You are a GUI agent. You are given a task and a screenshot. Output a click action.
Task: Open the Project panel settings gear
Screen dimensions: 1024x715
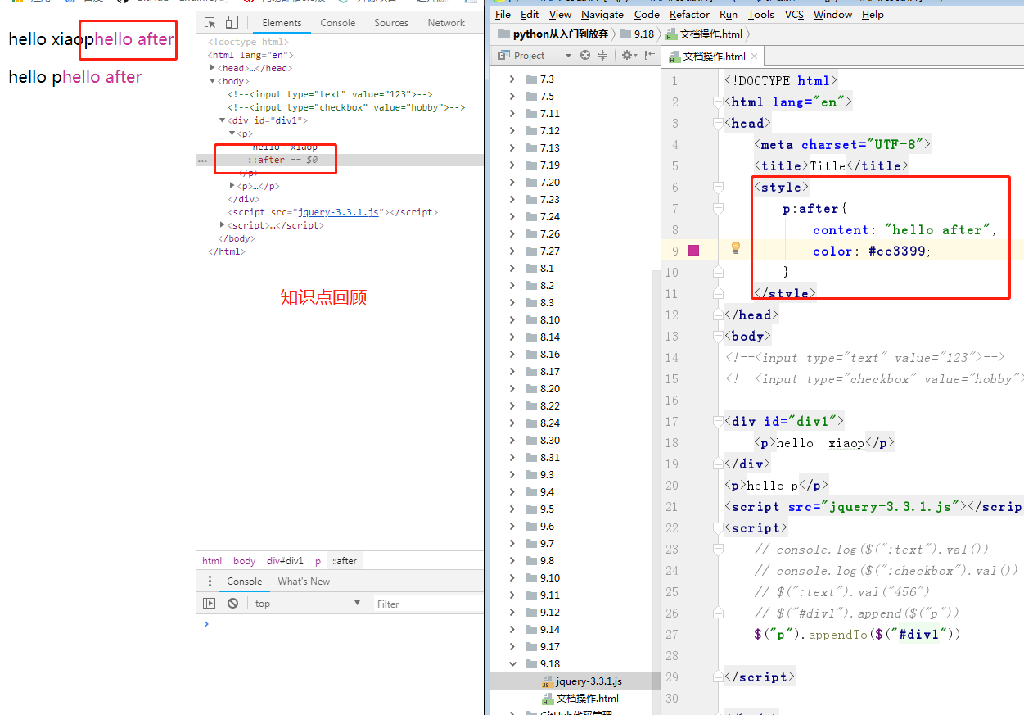pos(627,56)
